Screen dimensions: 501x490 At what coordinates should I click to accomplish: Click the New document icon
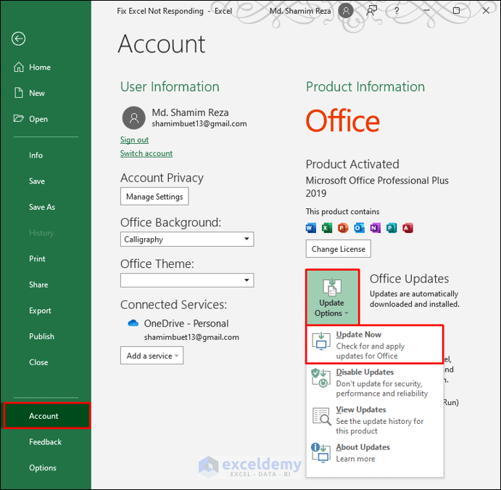coord(19,93)
